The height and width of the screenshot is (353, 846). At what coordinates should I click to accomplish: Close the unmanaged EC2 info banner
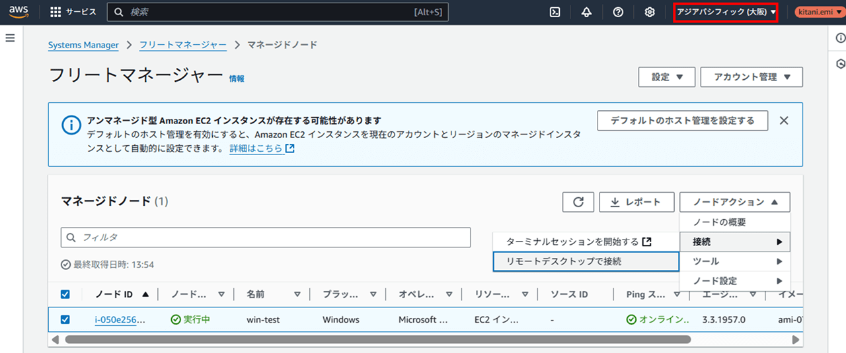[784, 121]
